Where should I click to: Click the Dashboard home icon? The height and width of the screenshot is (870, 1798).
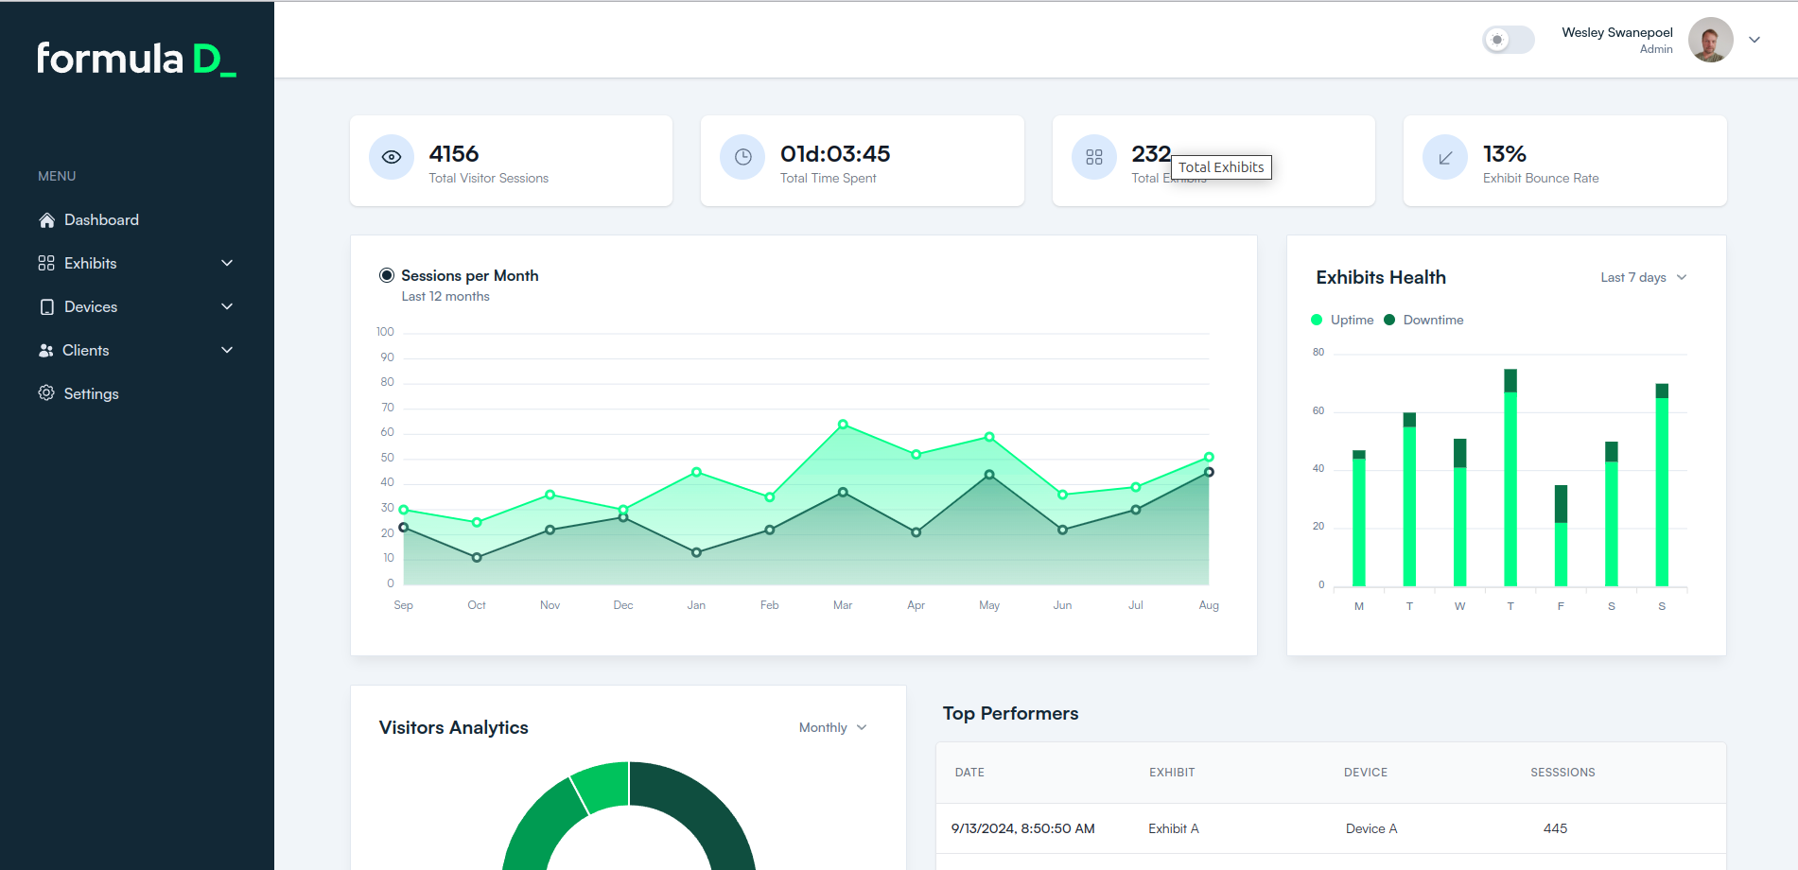46,220
